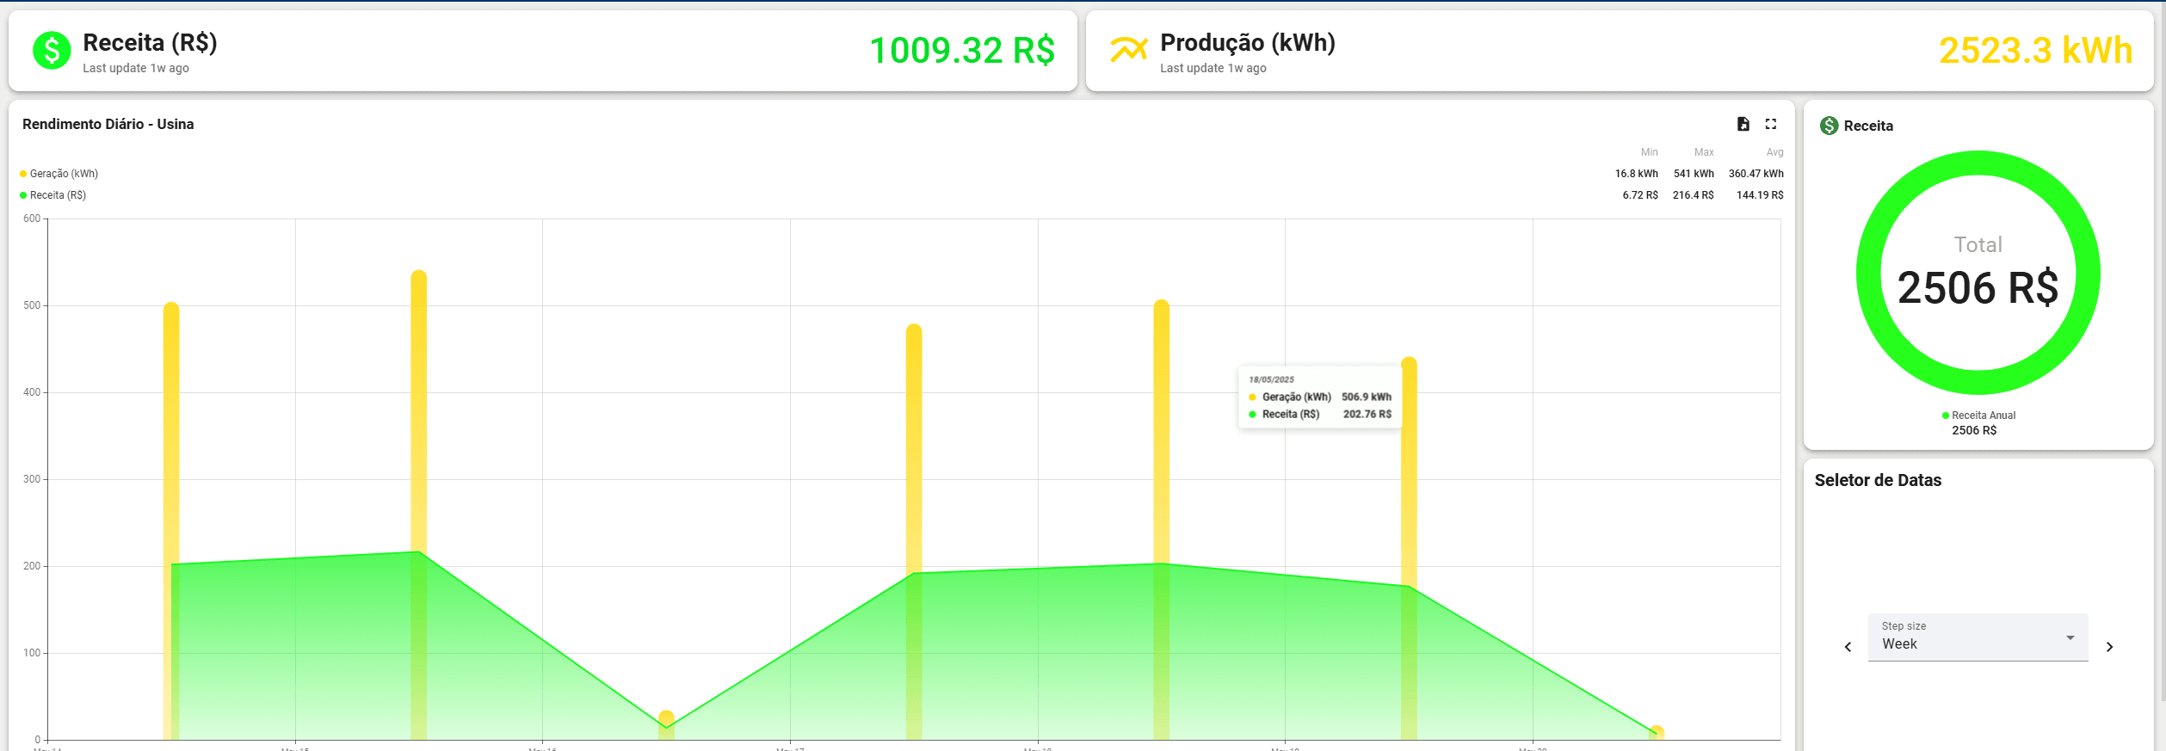
Task: Click the 2523.3 kWh production value
Action: point(2035,51)
